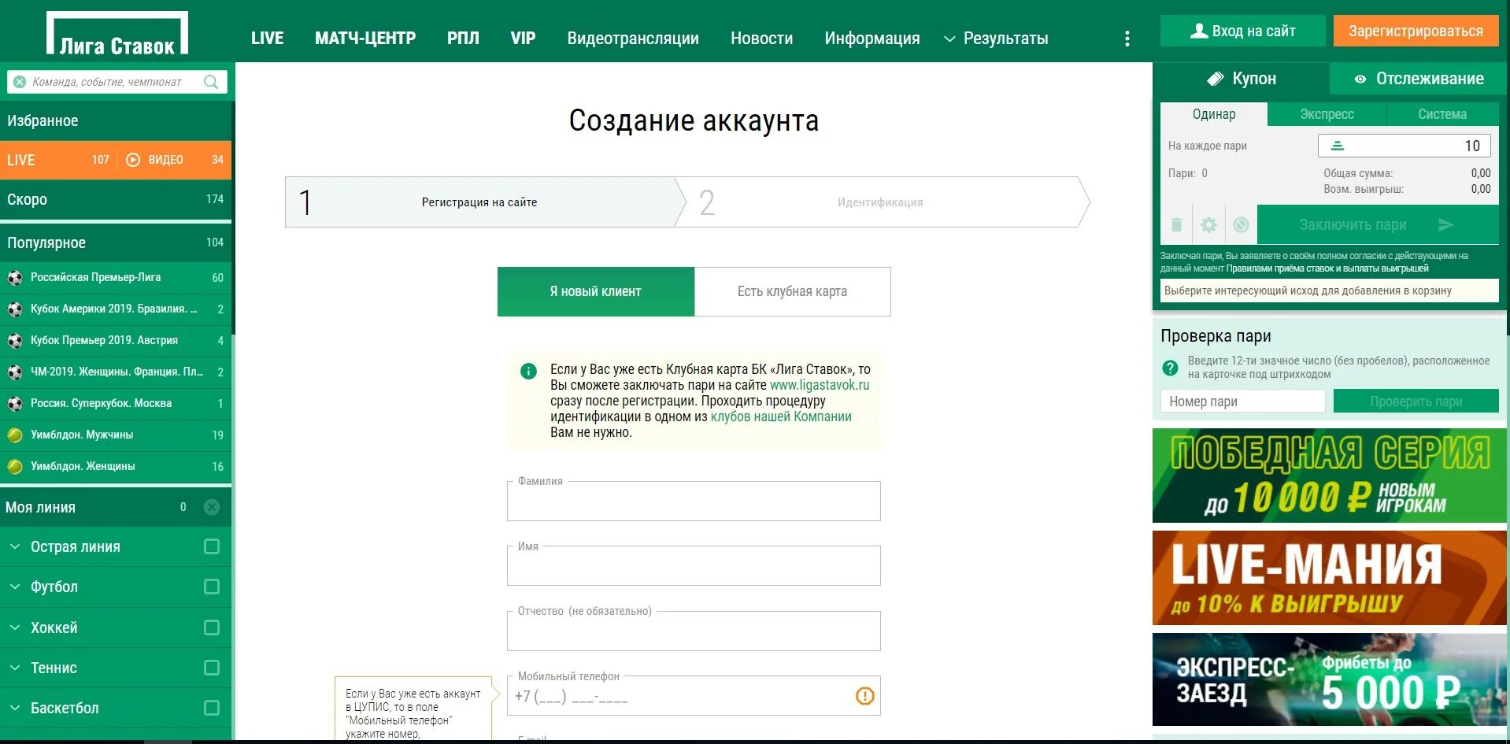
Task: Click the warning icon in the phone field
Action: (x=864, y=696)
